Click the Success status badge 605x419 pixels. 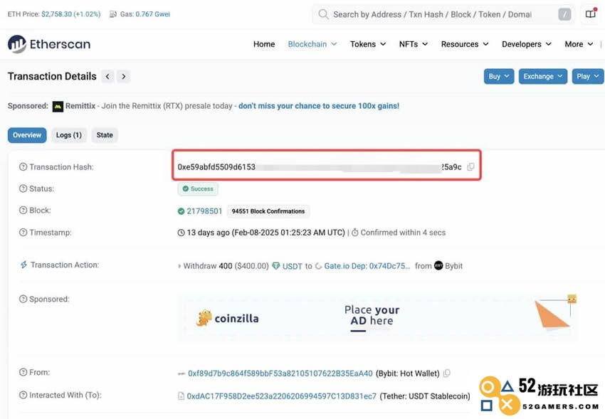(198, 189)
